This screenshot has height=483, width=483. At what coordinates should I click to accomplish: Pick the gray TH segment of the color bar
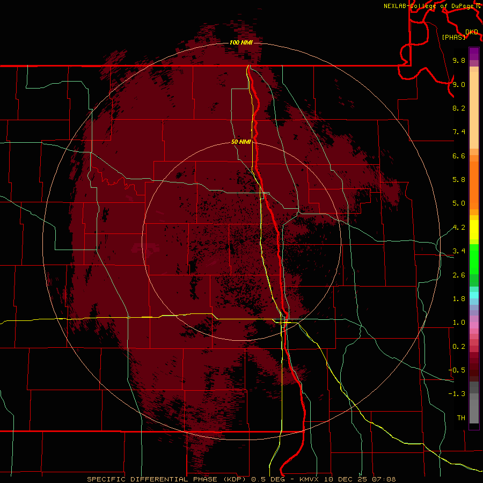coord(474,411)
